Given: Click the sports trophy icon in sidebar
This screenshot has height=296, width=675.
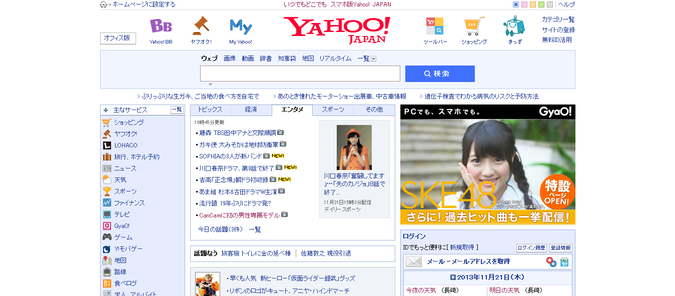Looking at the screenshot, I should click(107, 191).
